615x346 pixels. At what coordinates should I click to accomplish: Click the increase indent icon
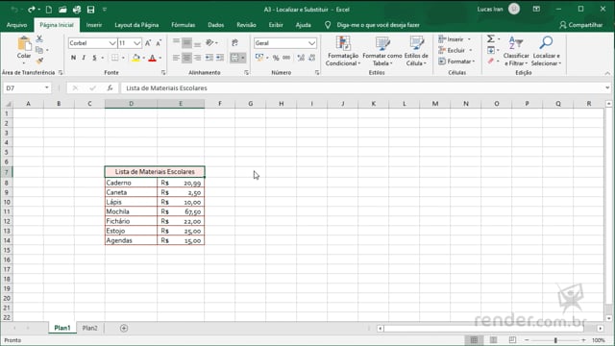(x=220, y=58)
